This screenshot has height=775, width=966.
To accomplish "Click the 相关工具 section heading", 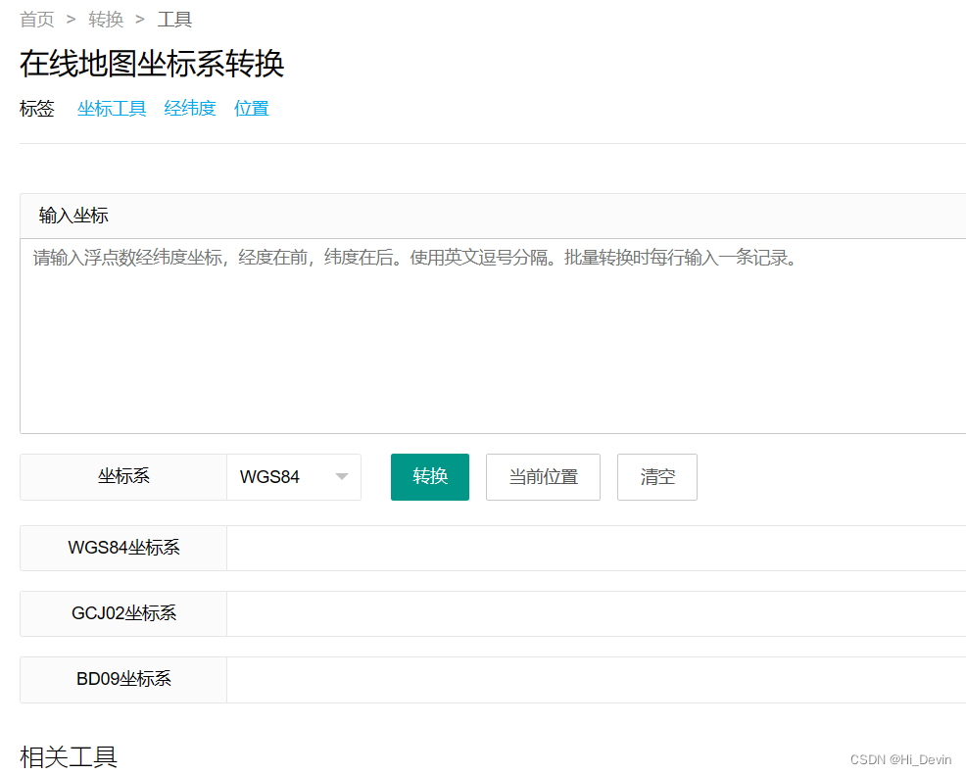I will click(x=69, y=756).
